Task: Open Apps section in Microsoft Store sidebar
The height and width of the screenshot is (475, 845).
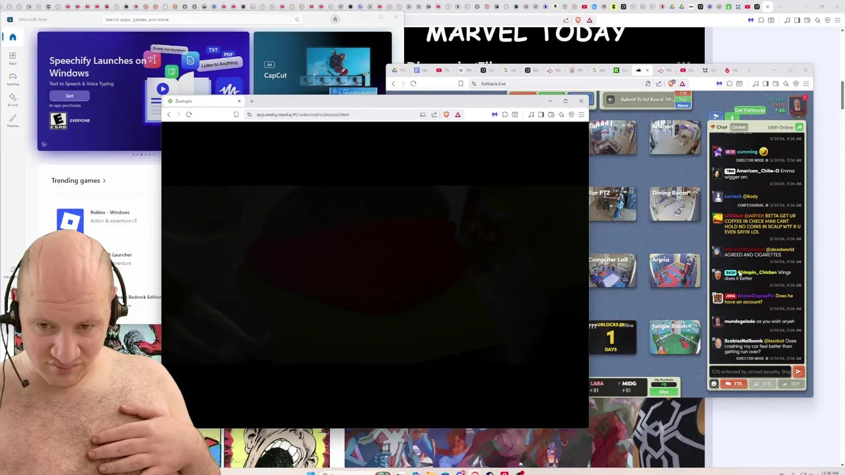Action: click(x=13, y=58)
